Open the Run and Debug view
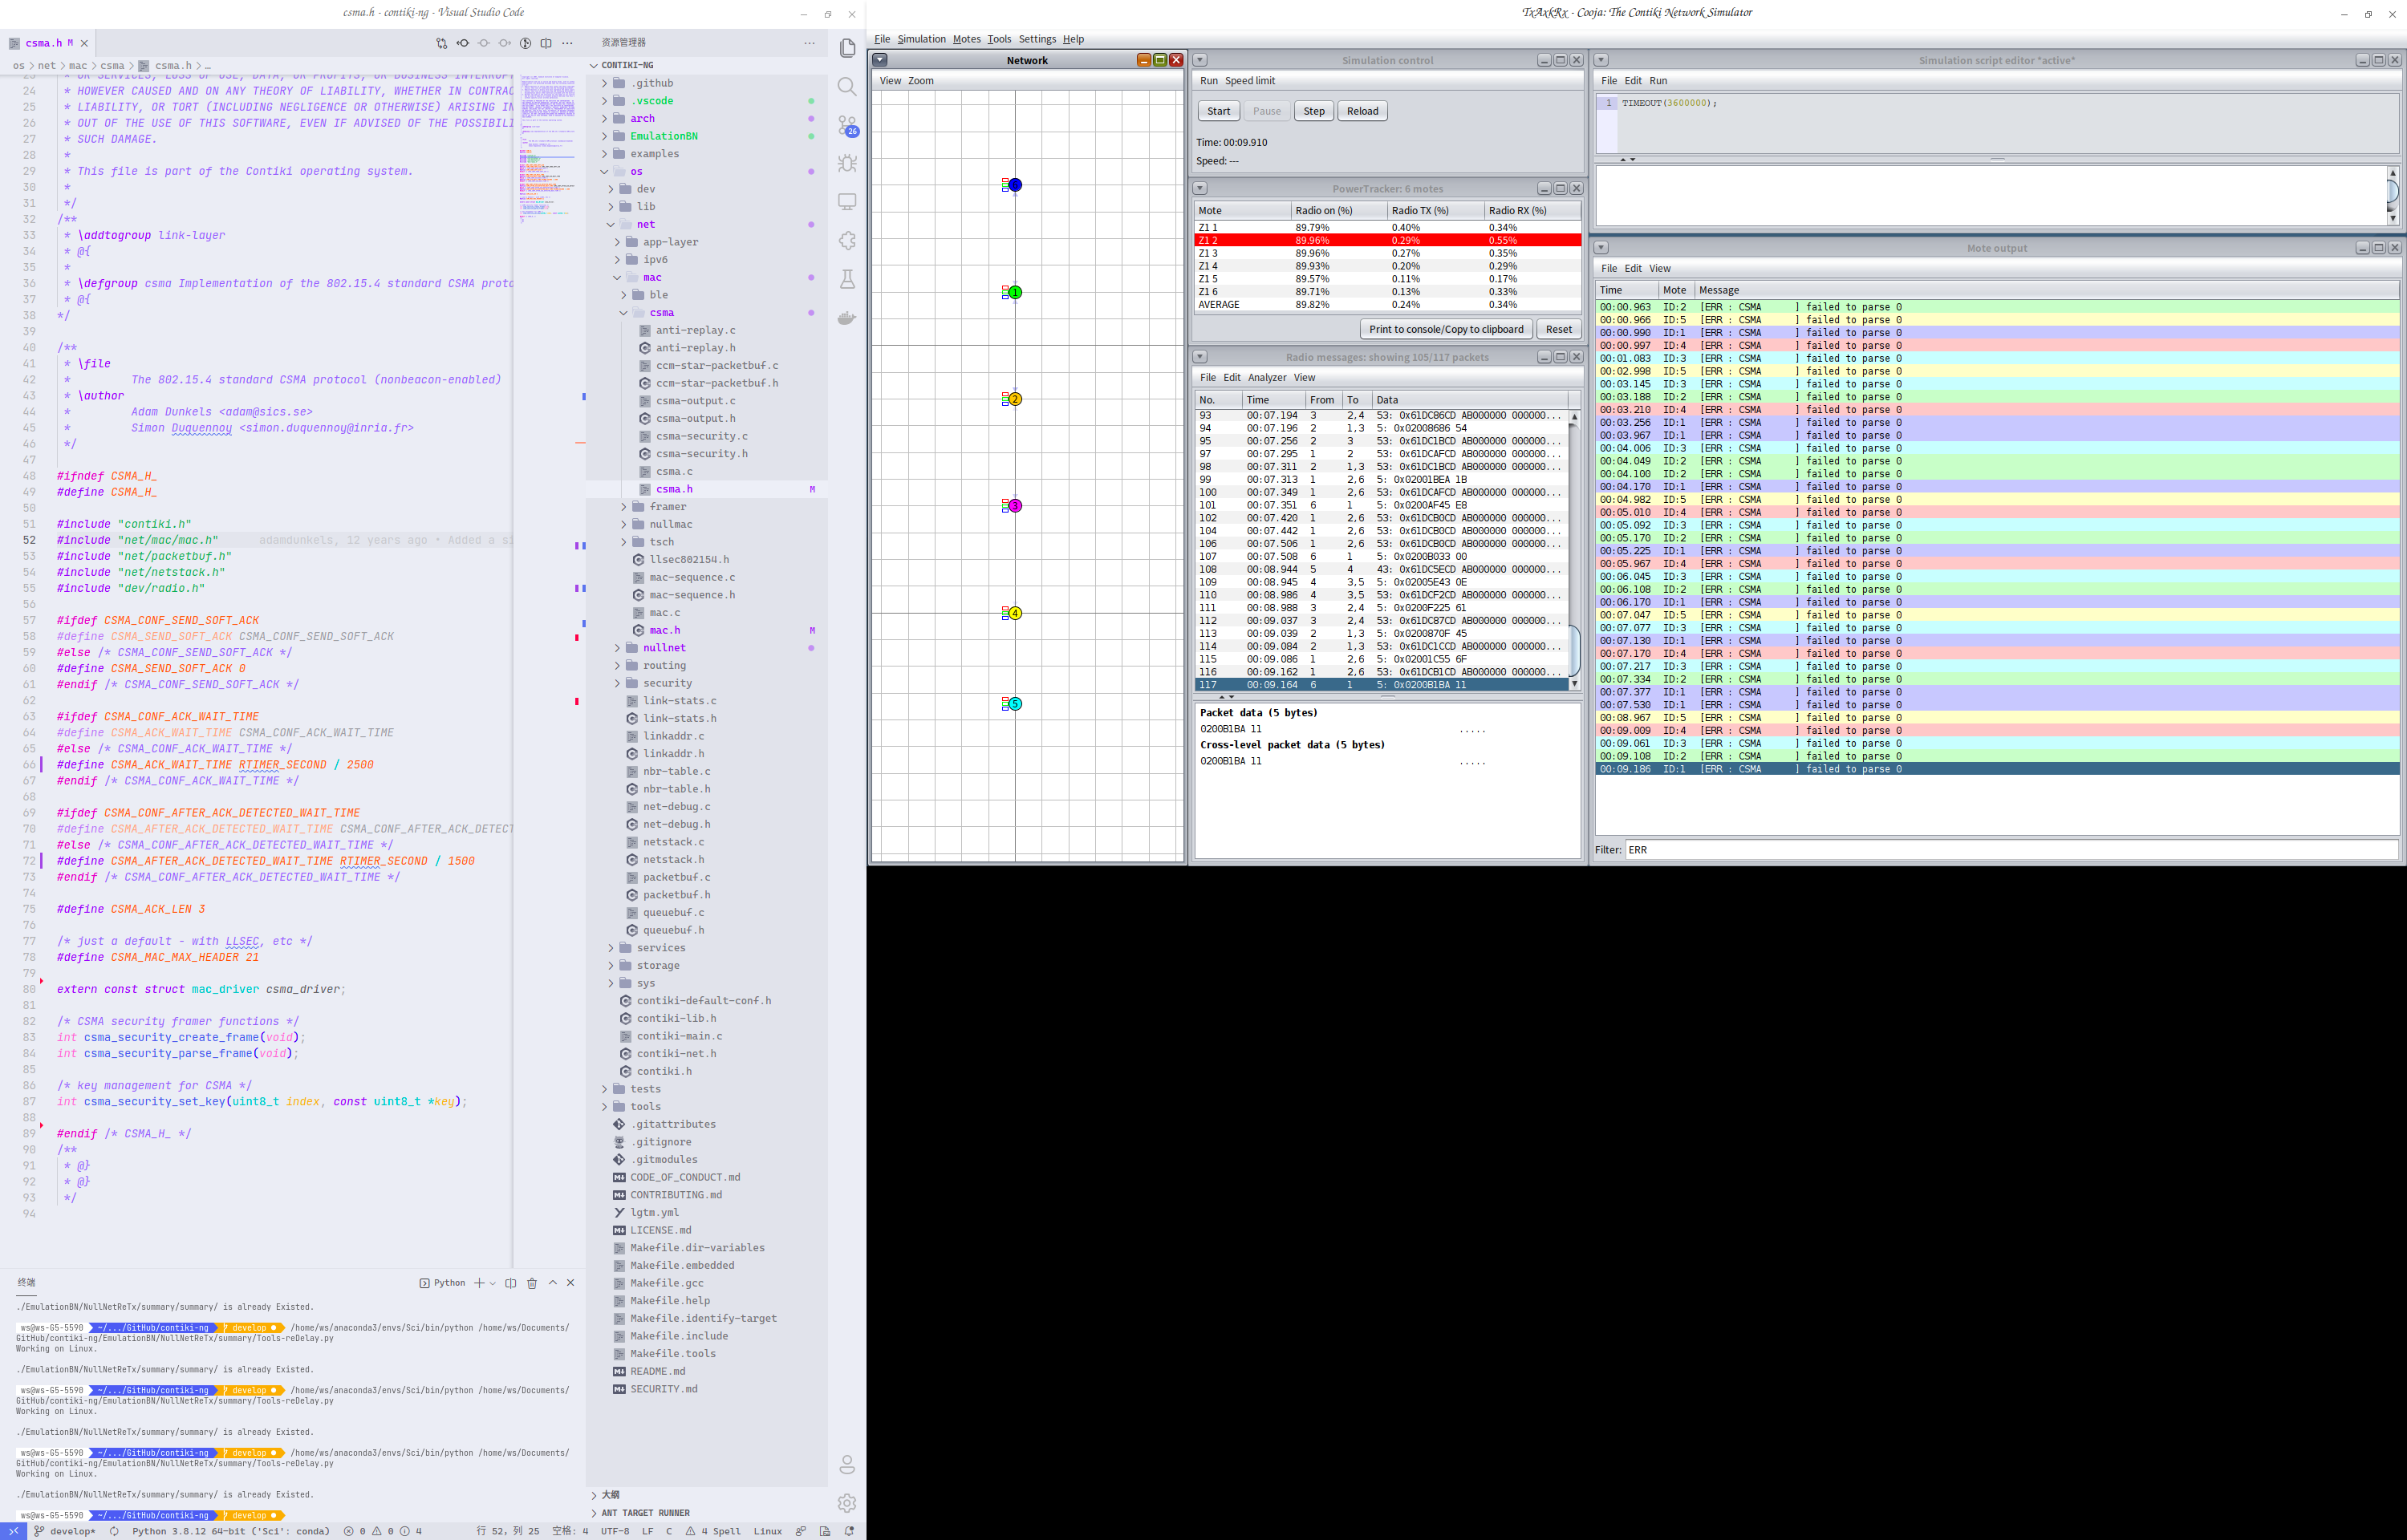 tap(847, 162)
